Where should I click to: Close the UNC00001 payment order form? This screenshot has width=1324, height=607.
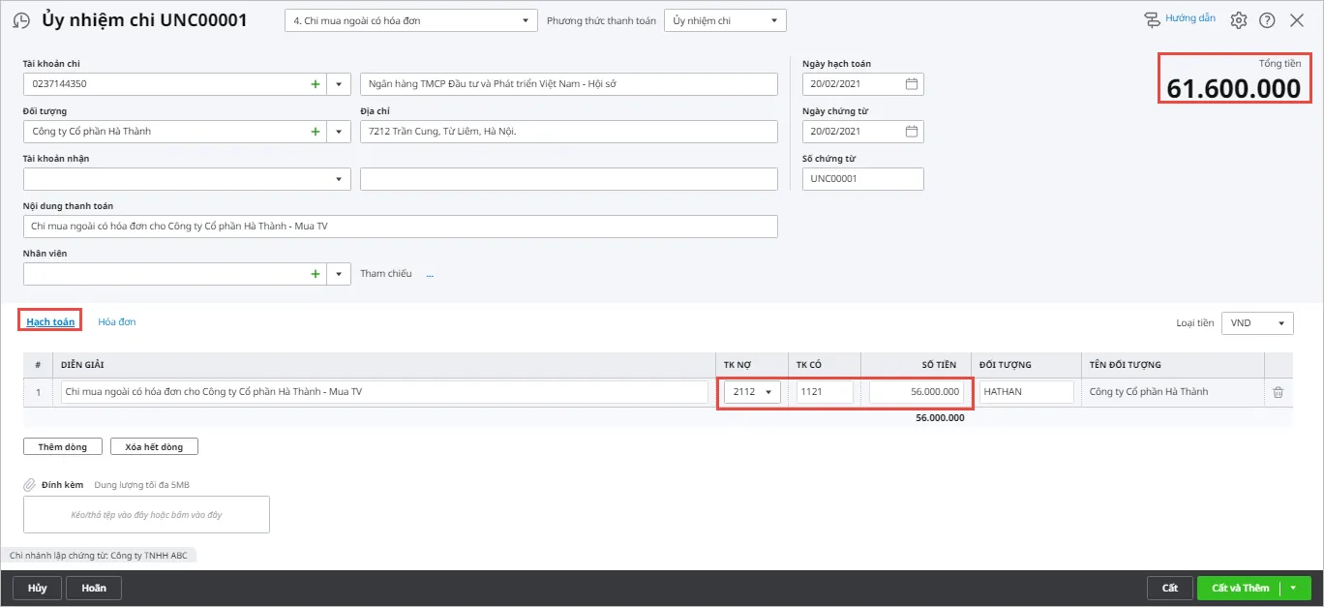1299,18
